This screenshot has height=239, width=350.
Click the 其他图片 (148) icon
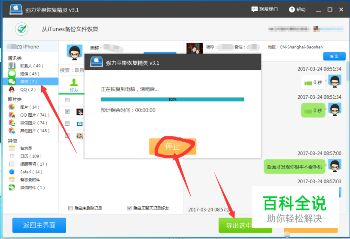coord(12,130)
